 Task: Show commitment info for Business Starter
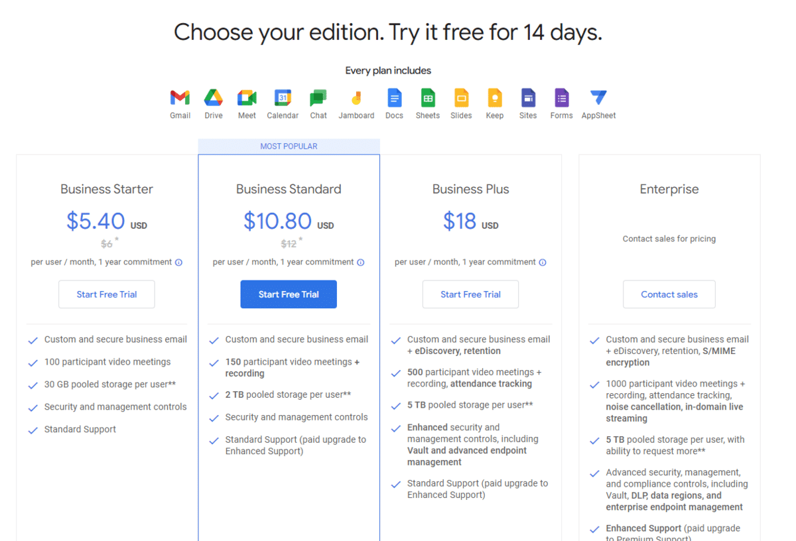tap(178, 263)
